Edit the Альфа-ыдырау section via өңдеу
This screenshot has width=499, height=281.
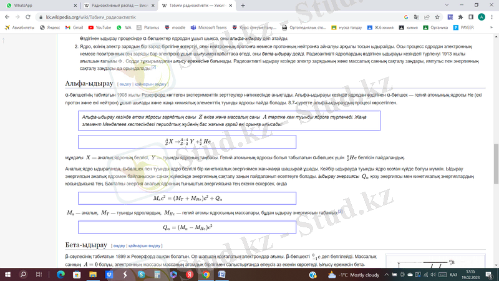[125, 84]
